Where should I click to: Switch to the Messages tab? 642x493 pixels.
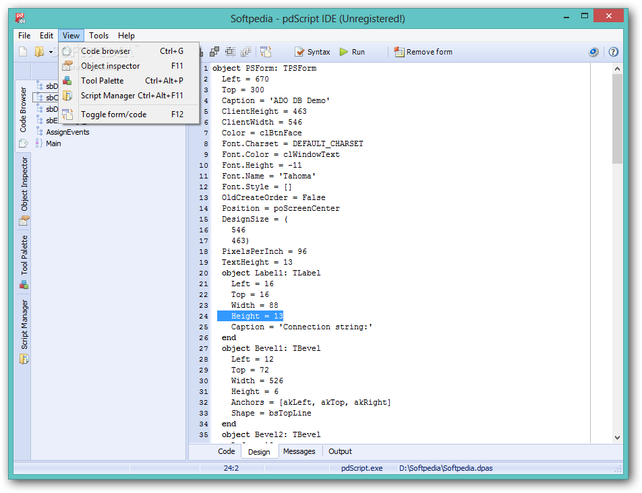tap(299, 451)
